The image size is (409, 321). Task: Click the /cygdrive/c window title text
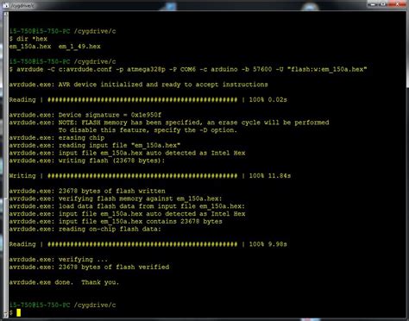(22, 5)
